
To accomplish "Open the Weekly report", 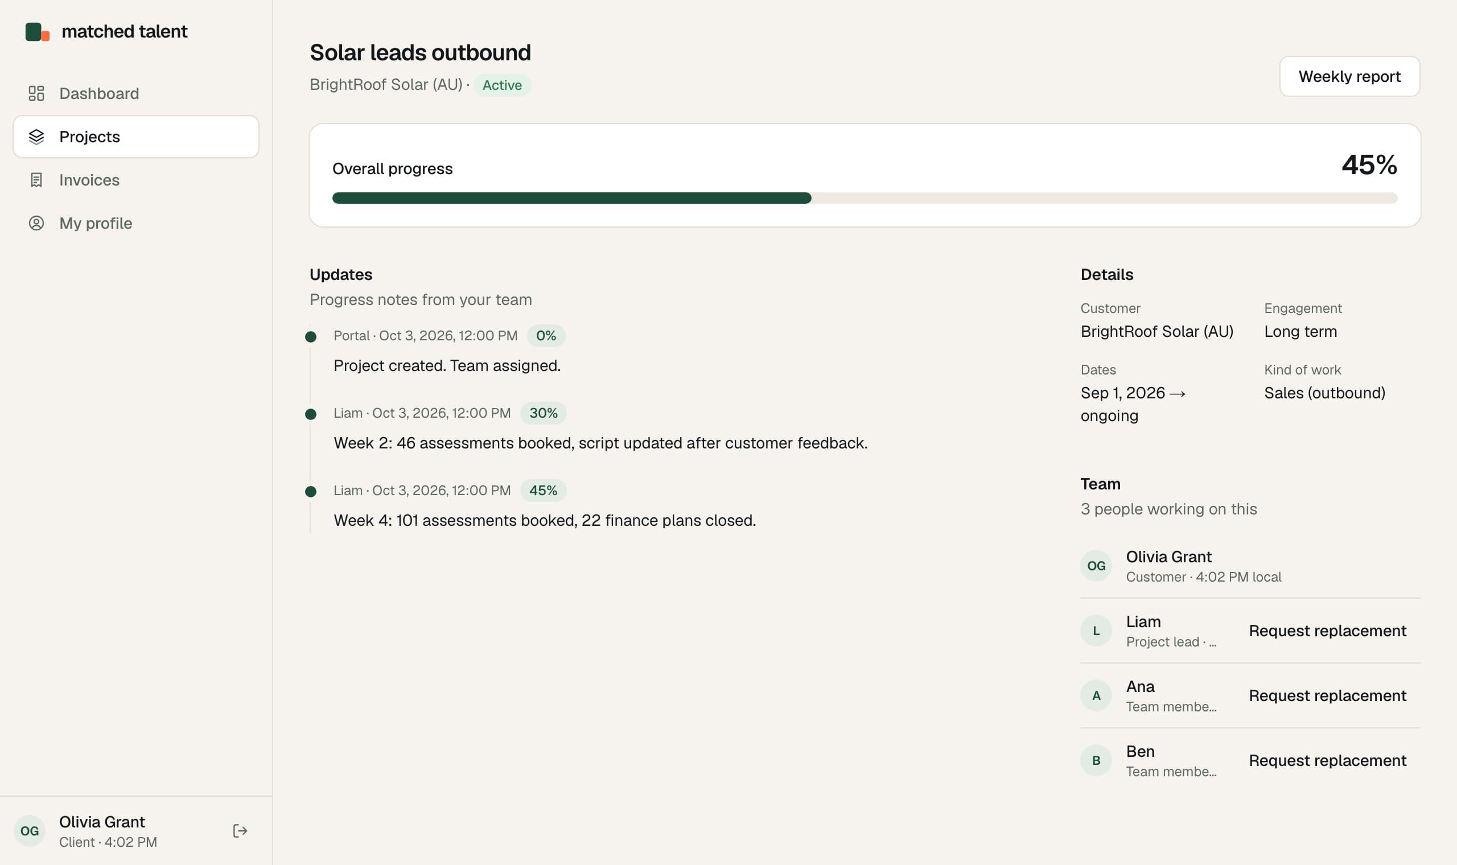I will click(x=1349, y=76).
